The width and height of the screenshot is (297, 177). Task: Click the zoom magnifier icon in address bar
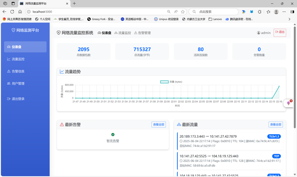click(x=169, y=12)
